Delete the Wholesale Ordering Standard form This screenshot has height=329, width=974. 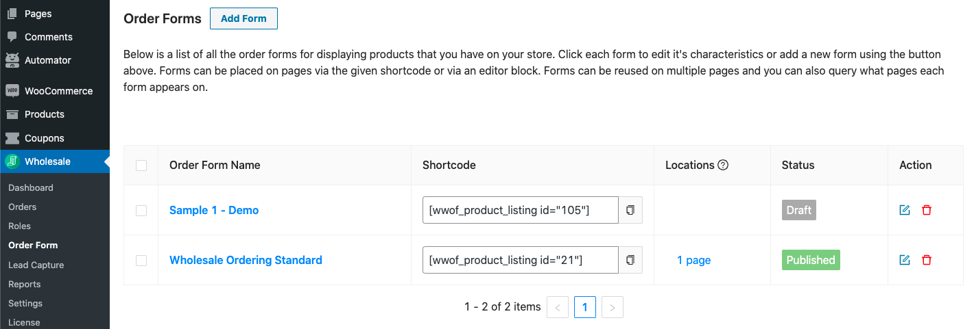point(927,260)
